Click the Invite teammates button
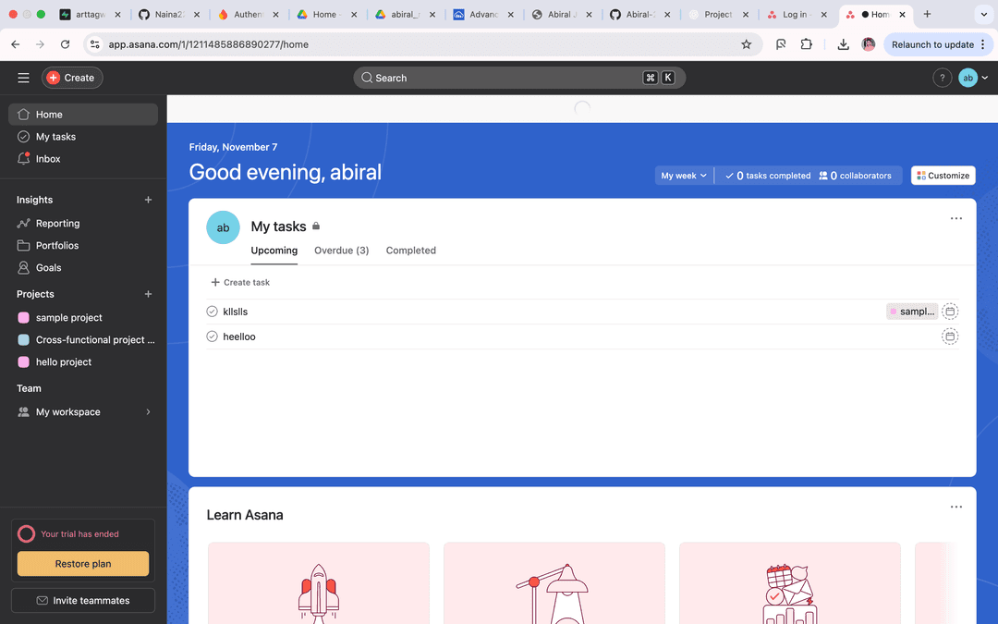998x624 pixels. 83,601
